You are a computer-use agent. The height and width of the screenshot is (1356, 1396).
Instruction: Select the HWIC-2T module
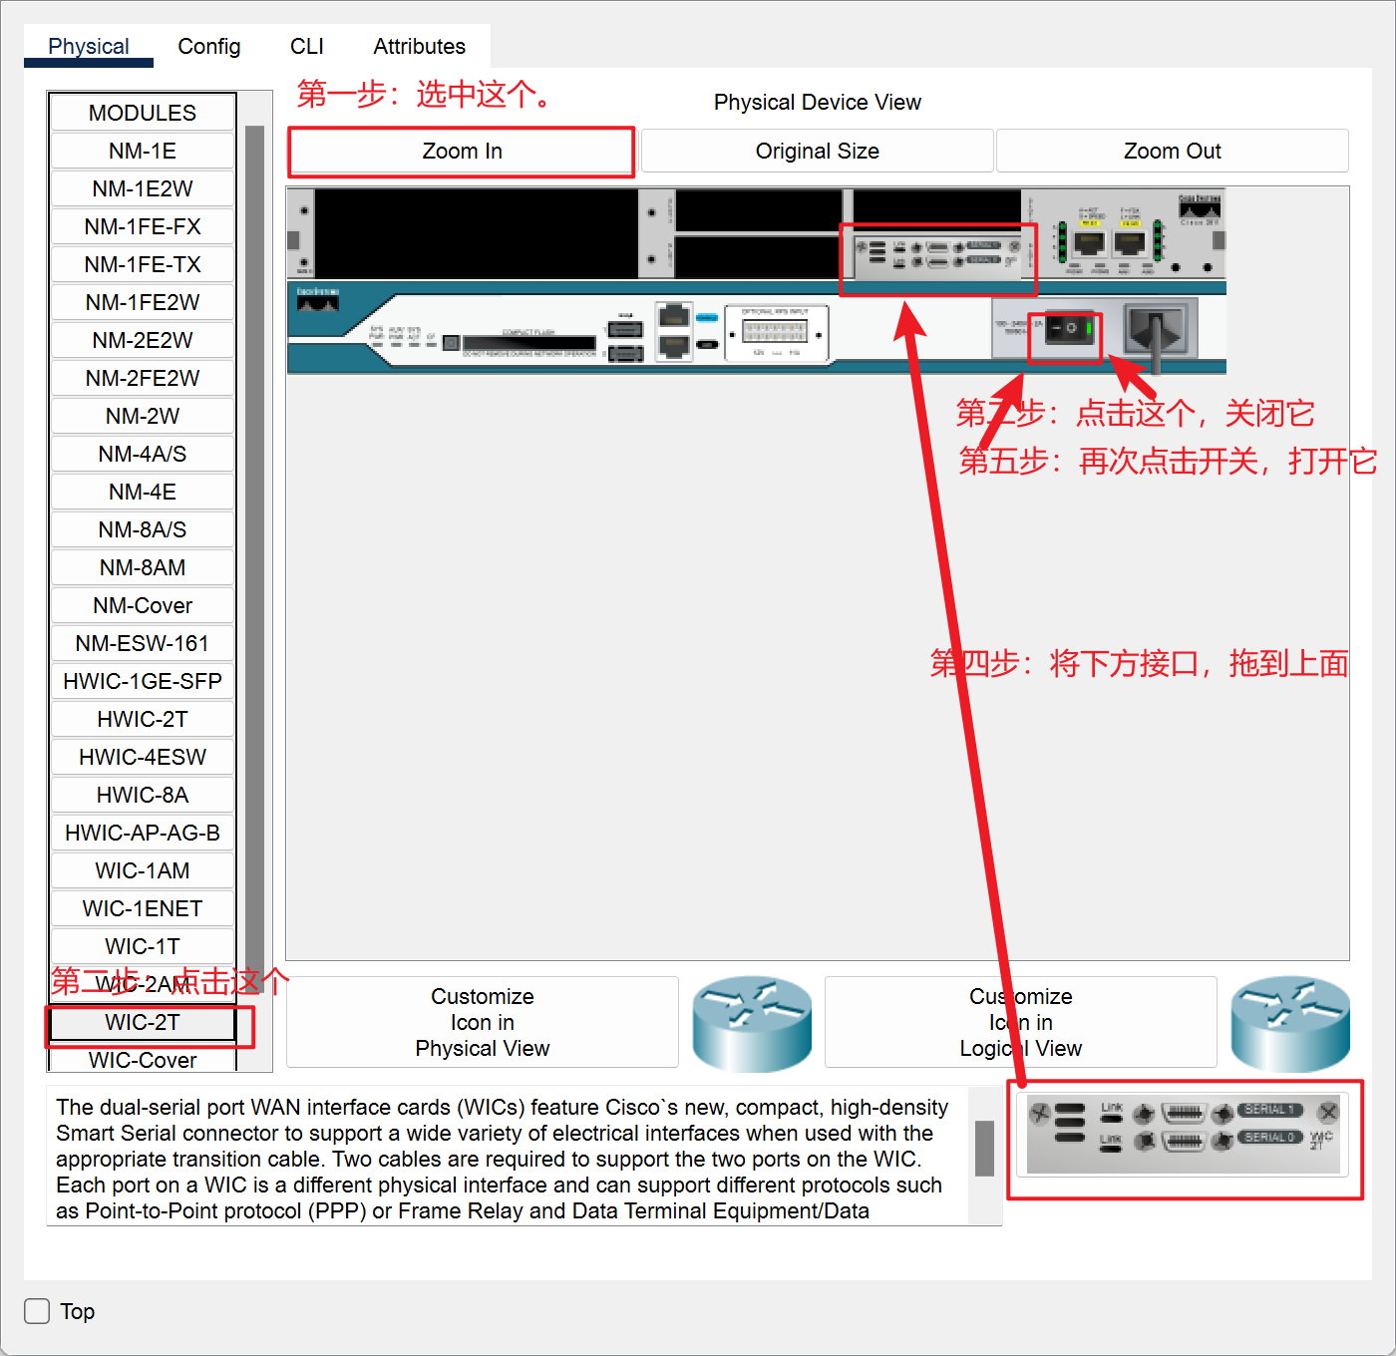(143, 719)
